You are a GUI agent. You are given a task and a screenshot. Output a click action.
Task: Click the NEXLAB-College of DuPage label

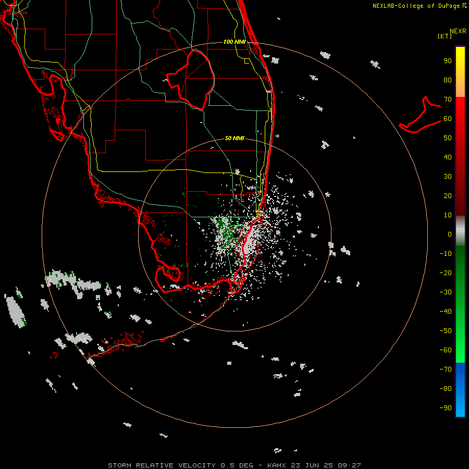point(419,6)
